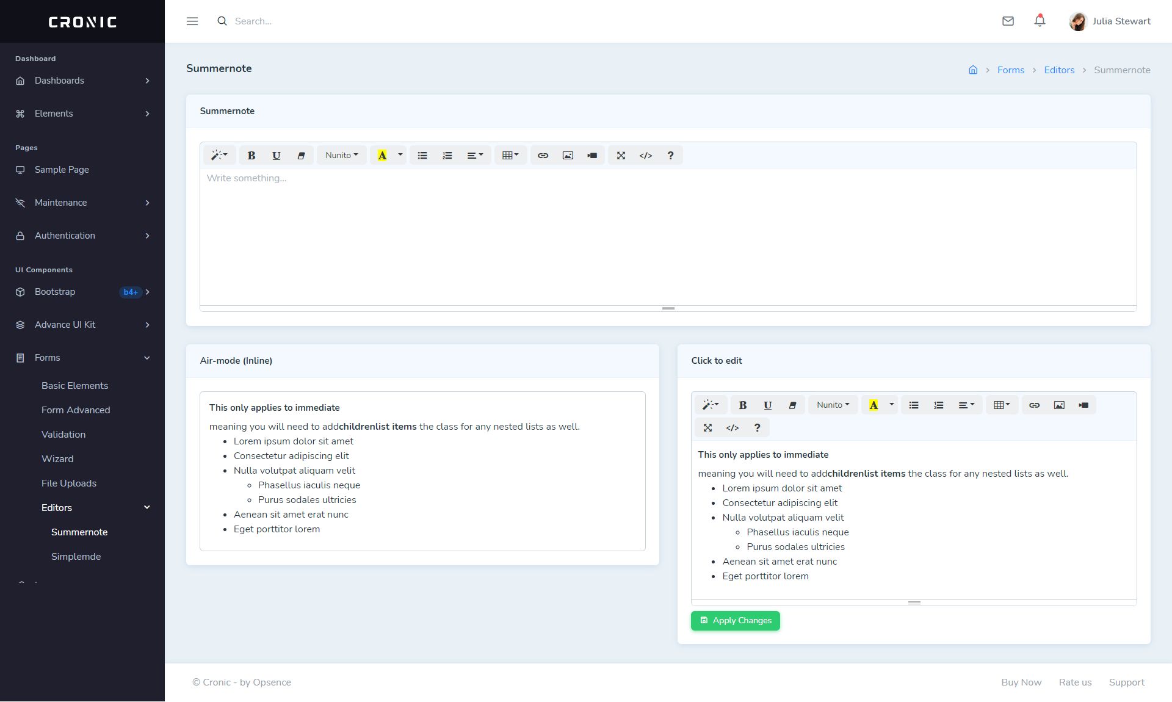Open the Nunito font family dropdown in the top editor
This screenshot has height=702, width=1172.
click(341, 156)
